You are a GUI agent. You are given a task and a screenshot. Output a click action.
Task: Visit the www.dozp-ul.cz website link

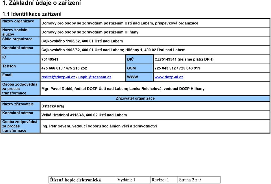click(x=169, y=77)
